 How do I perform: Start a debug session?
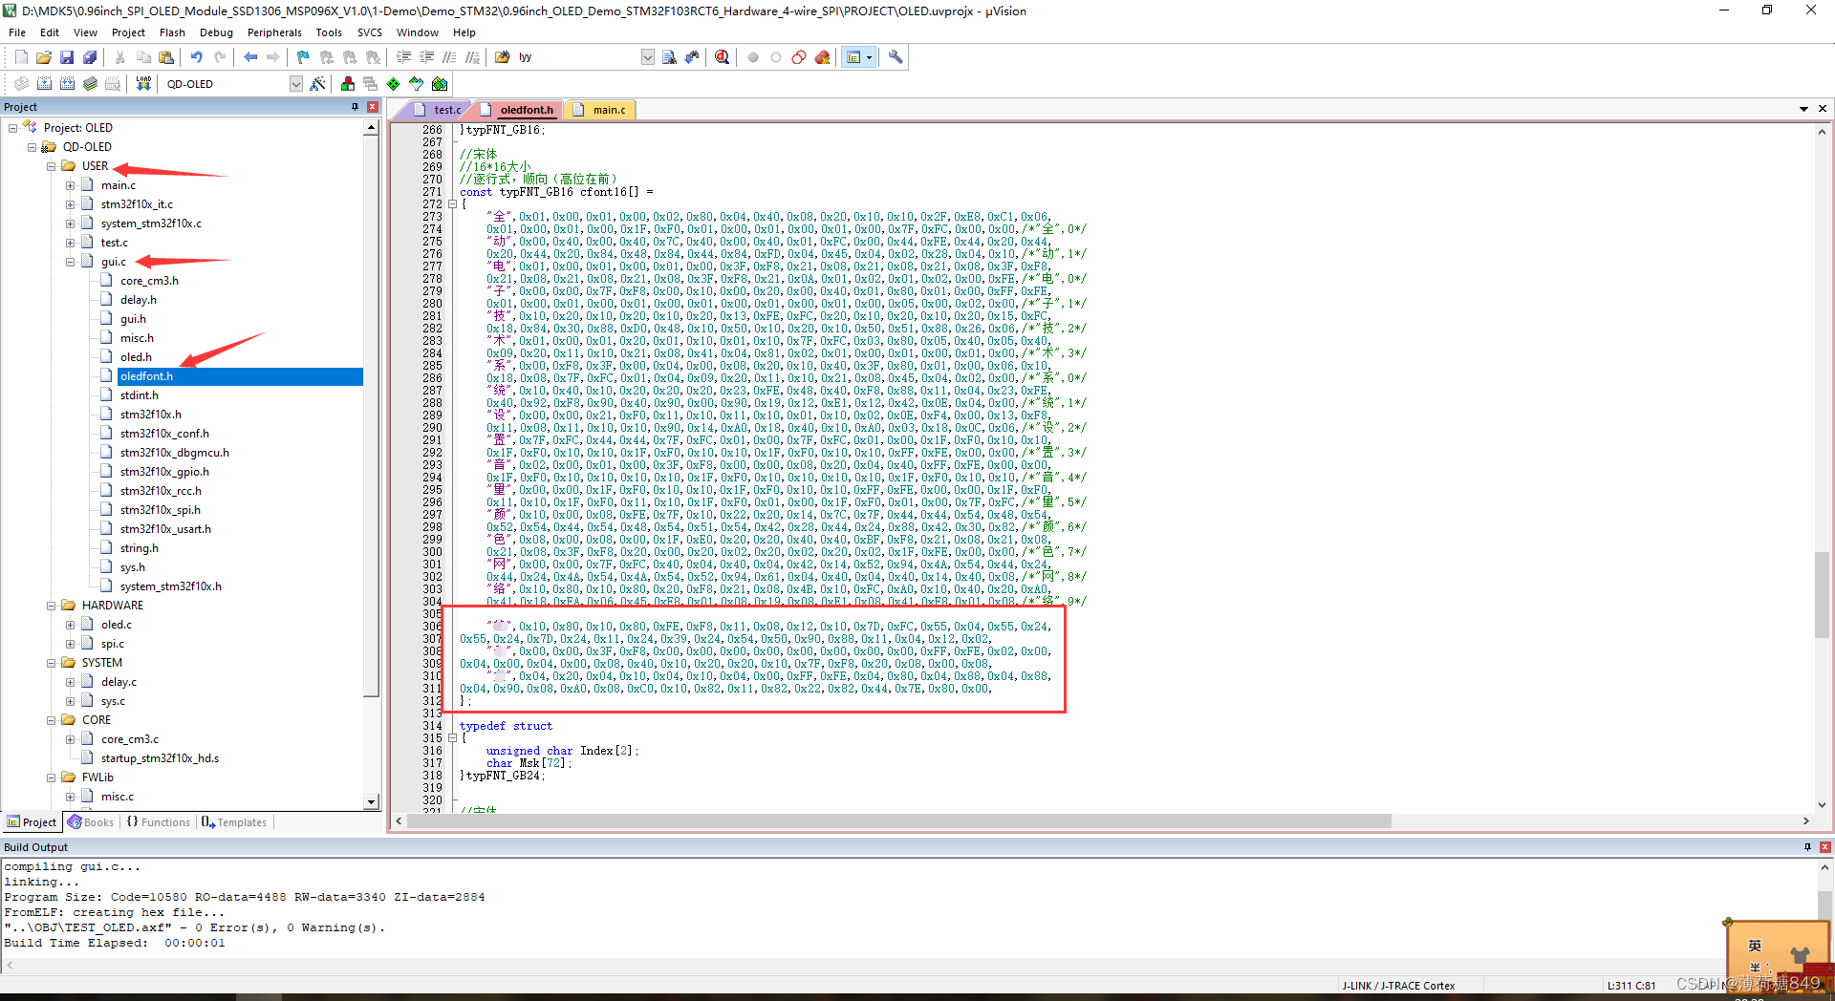[722, 57]
